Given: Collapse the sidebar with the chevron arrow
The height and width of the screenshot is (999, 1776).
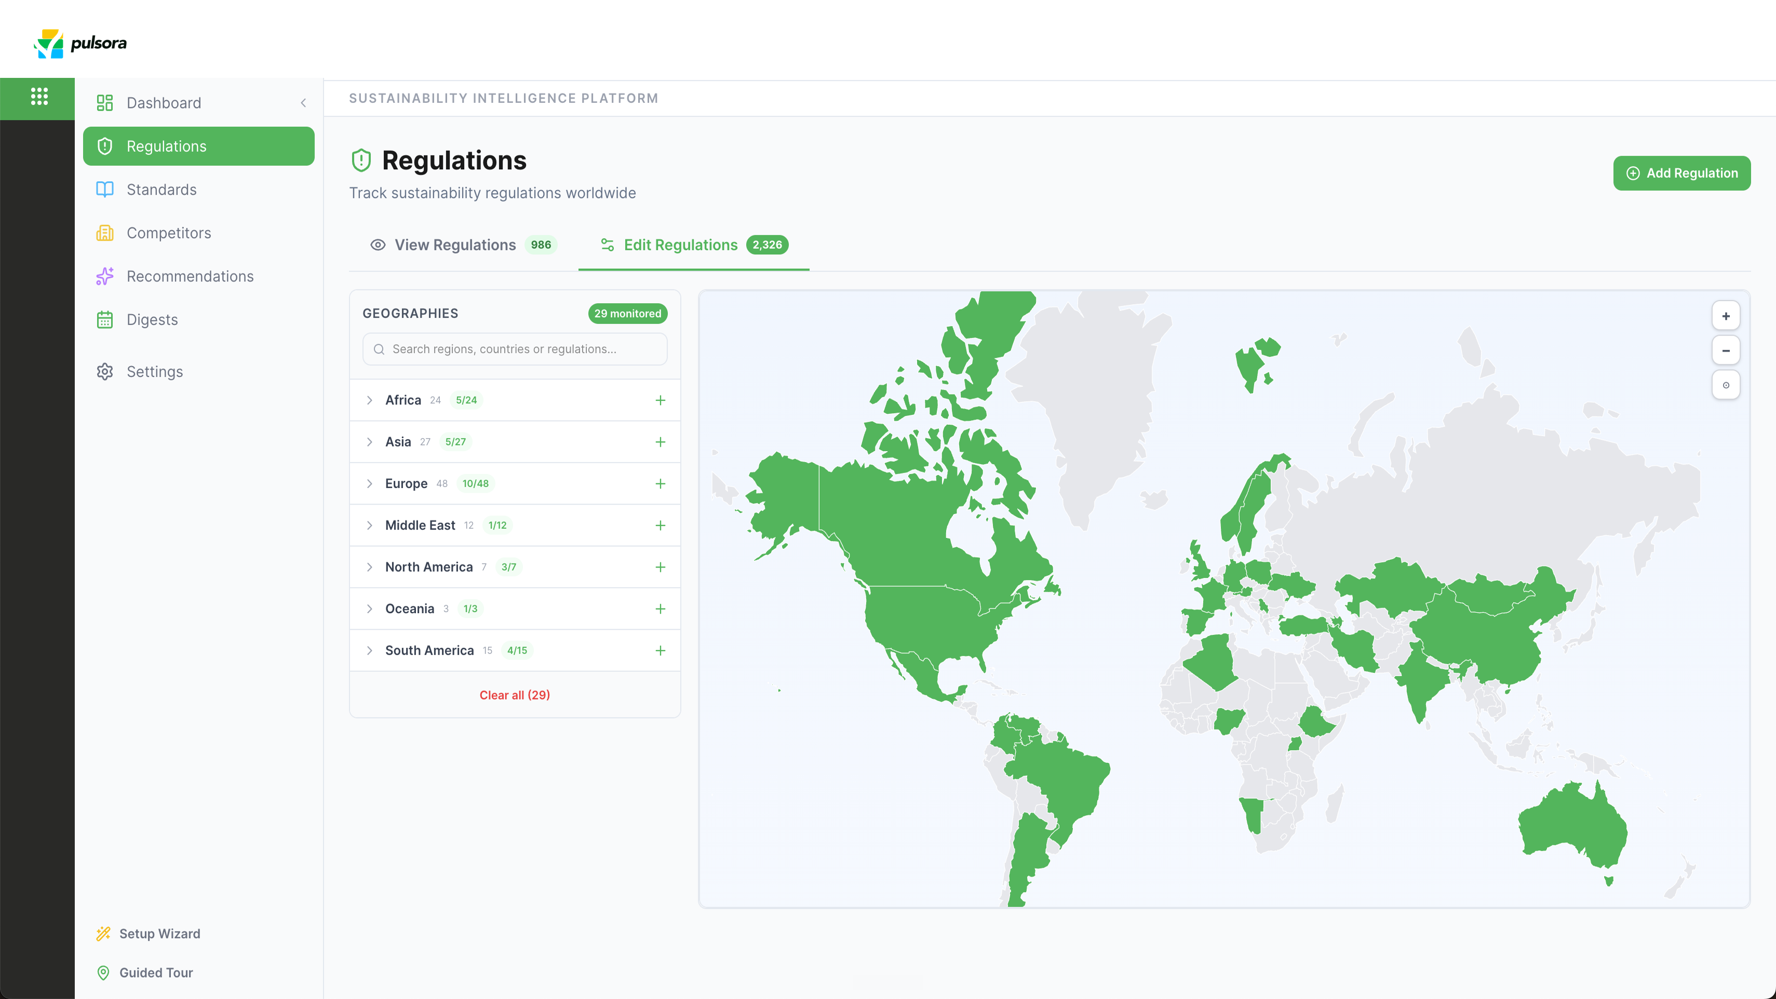Looking at the screenshot, I should [303, 103].
